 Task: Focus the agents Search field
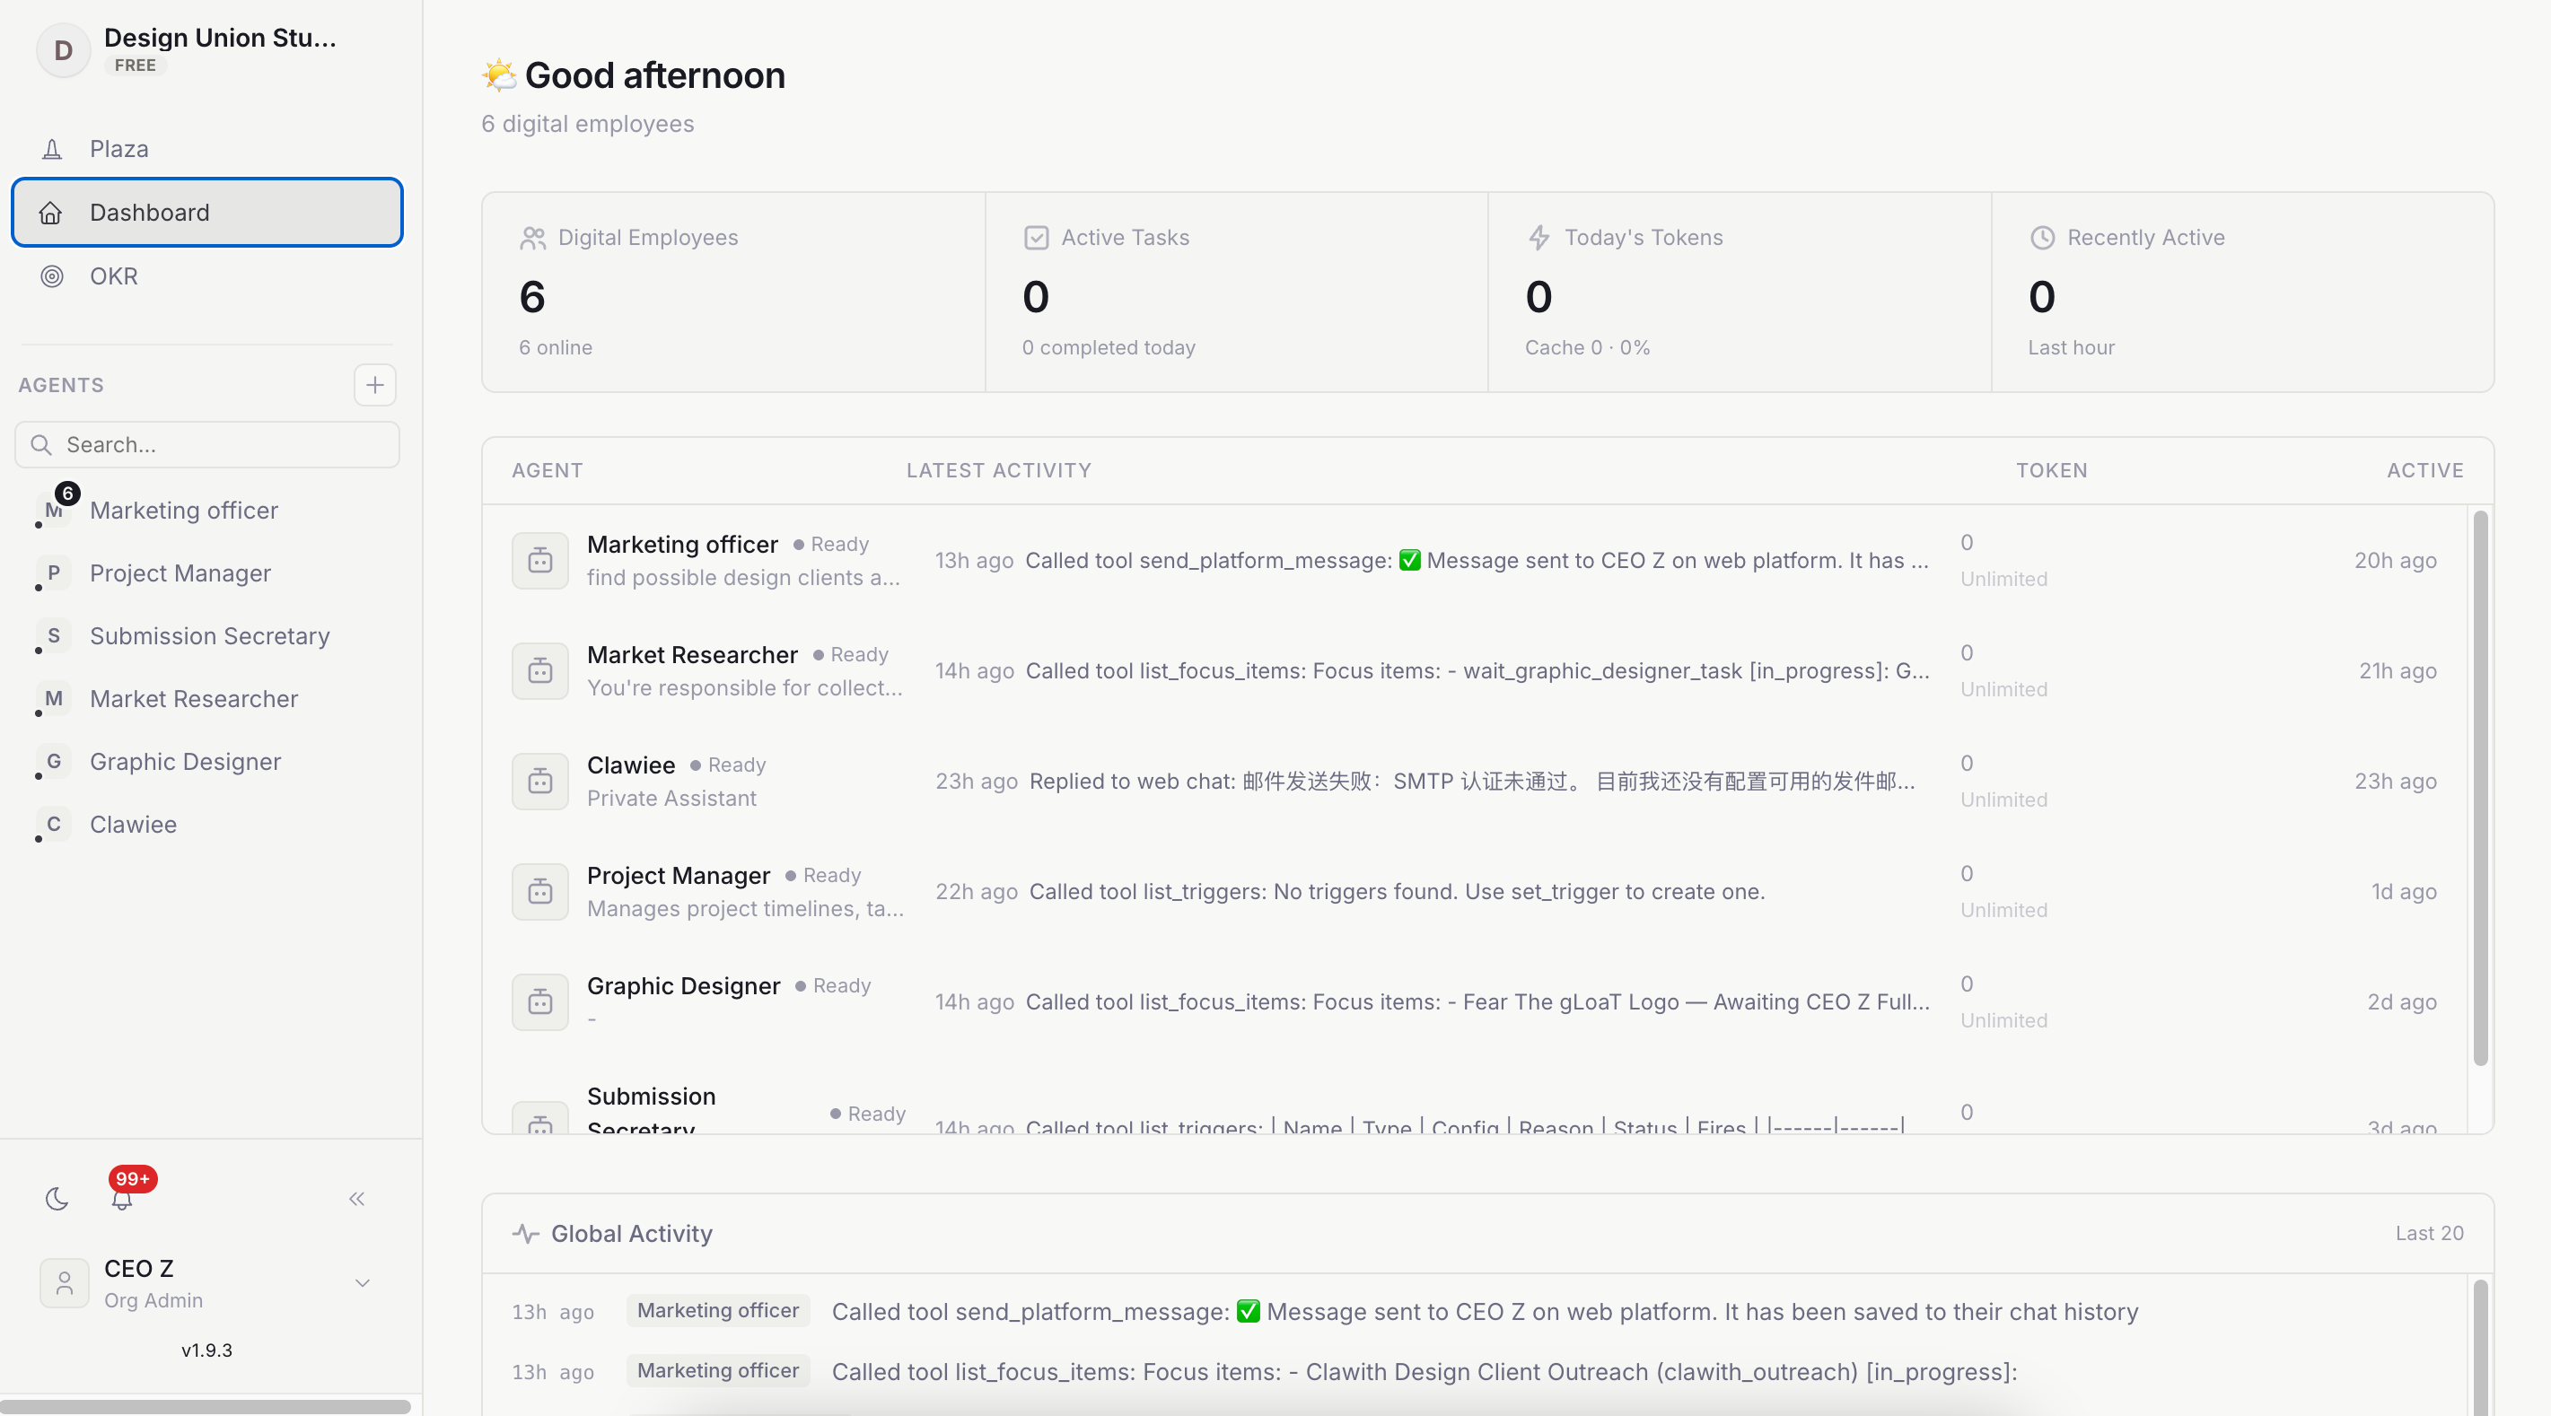click(x=207, y=444)
